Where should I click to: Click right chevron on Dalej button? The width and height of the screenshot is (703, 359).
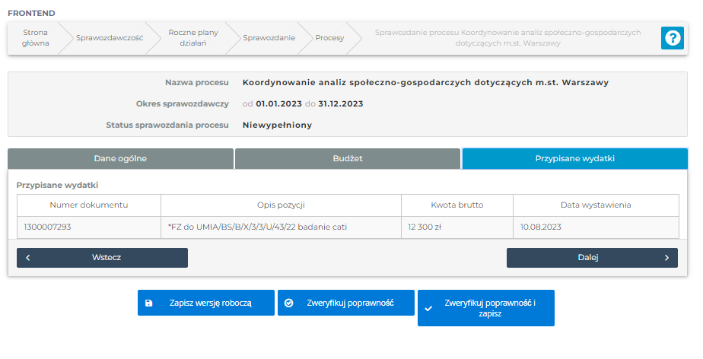666,258
